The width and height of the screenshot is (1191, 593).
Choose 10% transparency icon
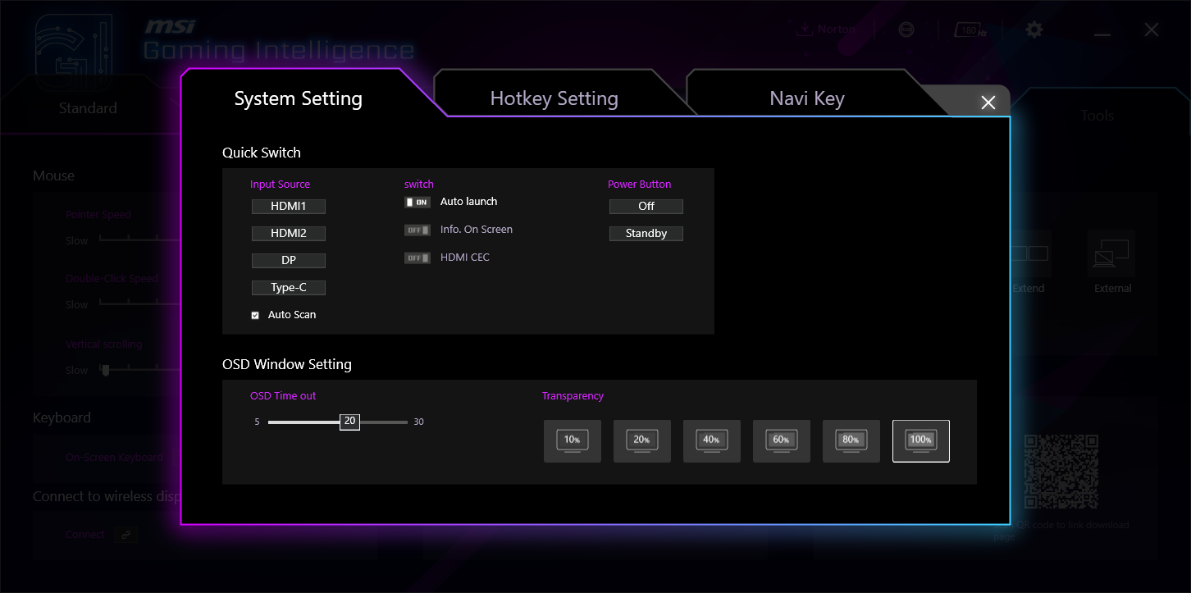573,441
